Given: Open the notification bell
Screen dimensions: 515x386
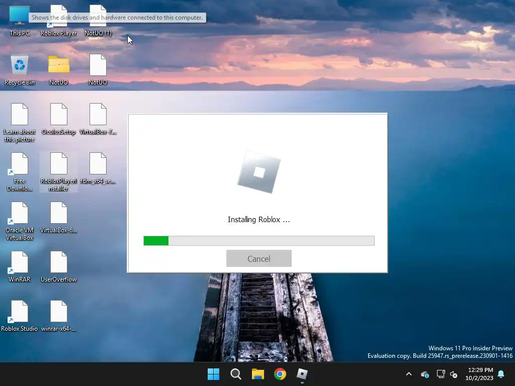Looking at the screenshot, I should click(501, 374).
